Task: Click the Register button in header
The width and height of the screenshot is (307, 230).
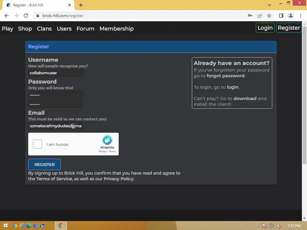Action: pyautogui.click(x=289, y=28)
